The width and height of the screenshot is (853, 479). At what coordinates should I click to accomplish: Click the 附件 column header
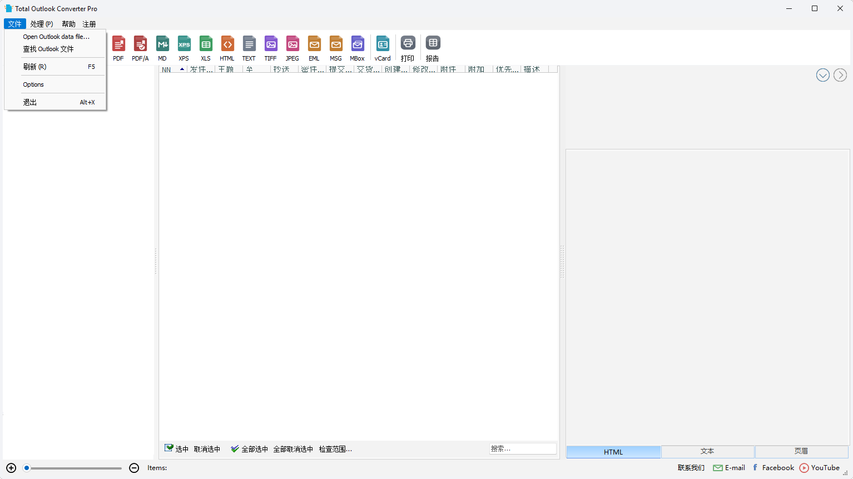pyautogui.click(x=451, y=69)
